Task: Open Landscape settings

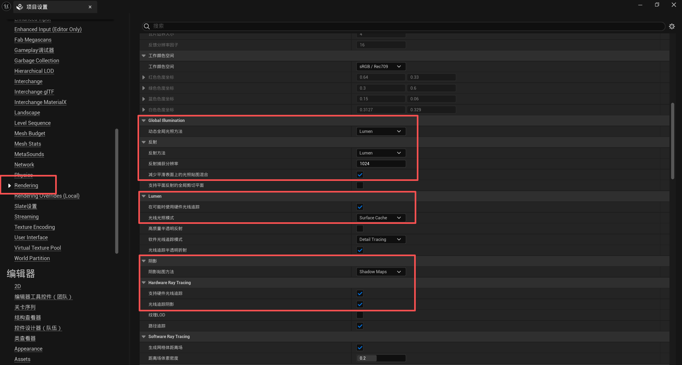Action: [x=27, y=113]
